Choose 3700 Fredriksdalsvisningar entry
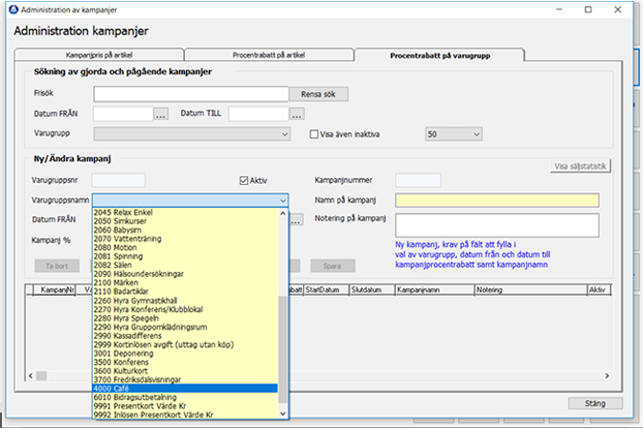The height and width of the screenshot is (429, 643). tap(185, 380)
